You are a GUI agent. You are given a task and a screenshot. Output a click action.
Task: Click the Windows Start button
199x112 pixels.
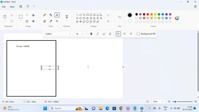(x=45, y=108)
